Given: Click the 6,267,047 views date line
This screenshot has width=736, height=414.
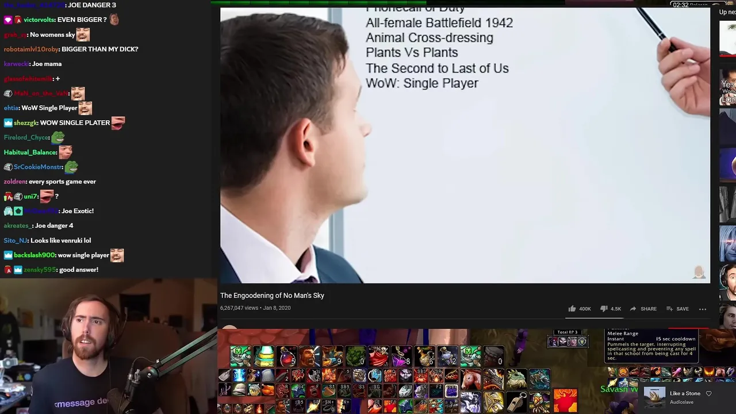Looking at the screenshot, I should 255,308.
